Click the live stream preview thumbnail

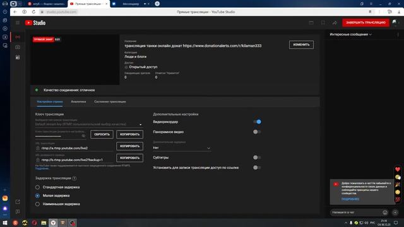click(74, 60)
